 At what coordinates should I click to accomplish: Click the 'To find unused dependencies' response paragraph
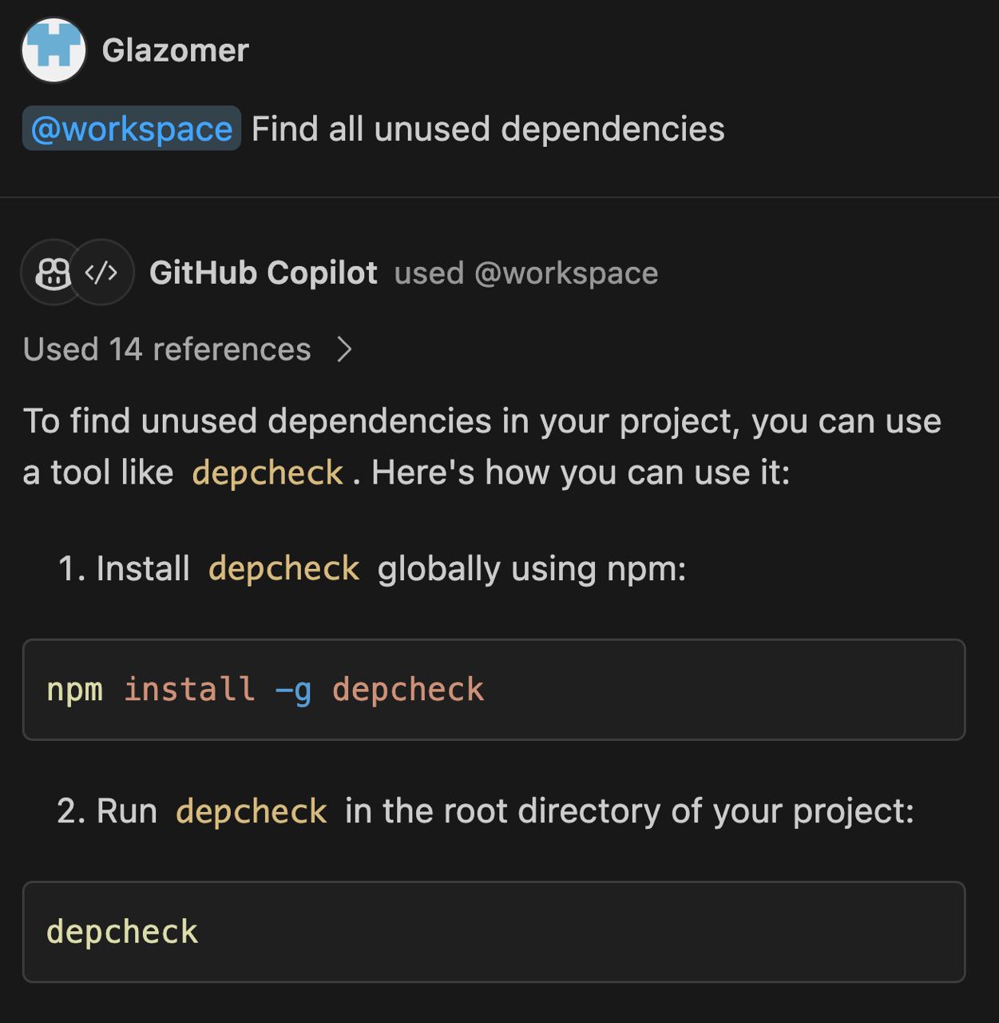tap(482, 447)
